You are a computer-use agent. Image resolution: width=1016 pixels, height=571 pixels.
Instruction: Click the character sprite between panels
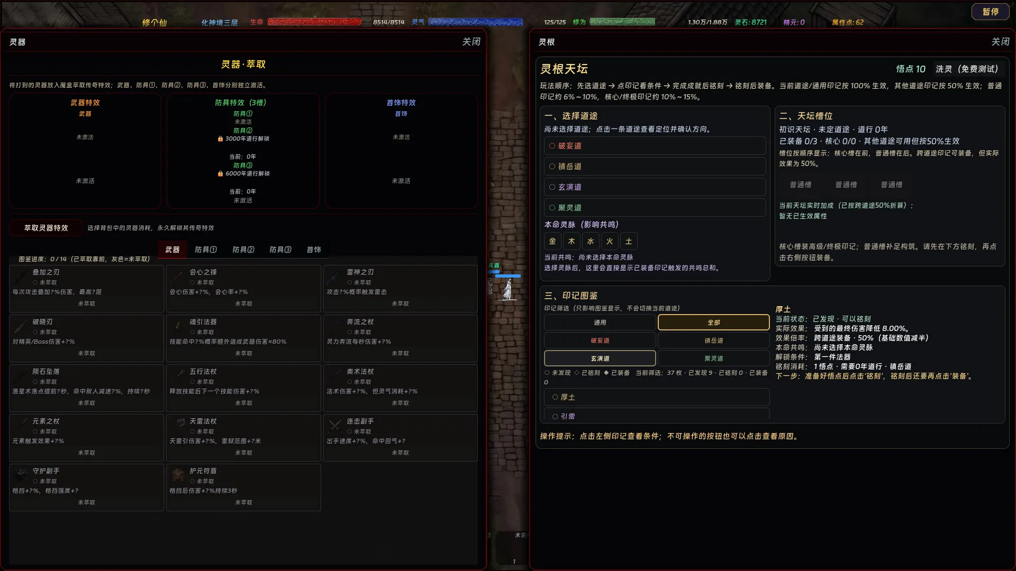[507, 289]
